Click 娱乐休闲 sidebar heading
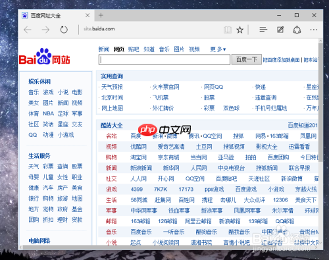This screenshot has width=329, height=260. click(x=39, y=82)
